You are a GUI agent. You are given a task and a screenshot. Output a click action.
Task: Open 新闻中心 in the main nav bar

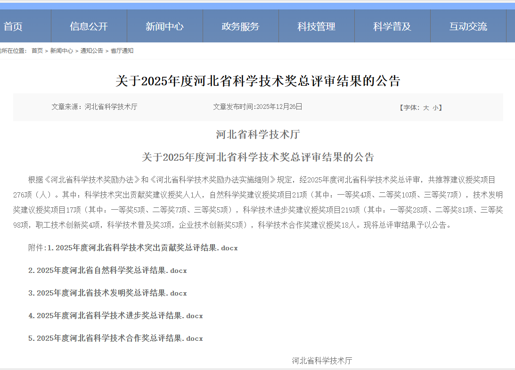coord(164,26)
